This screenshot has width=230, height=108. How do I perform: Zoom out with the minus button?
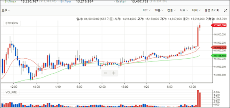click(x=106, y=73)
